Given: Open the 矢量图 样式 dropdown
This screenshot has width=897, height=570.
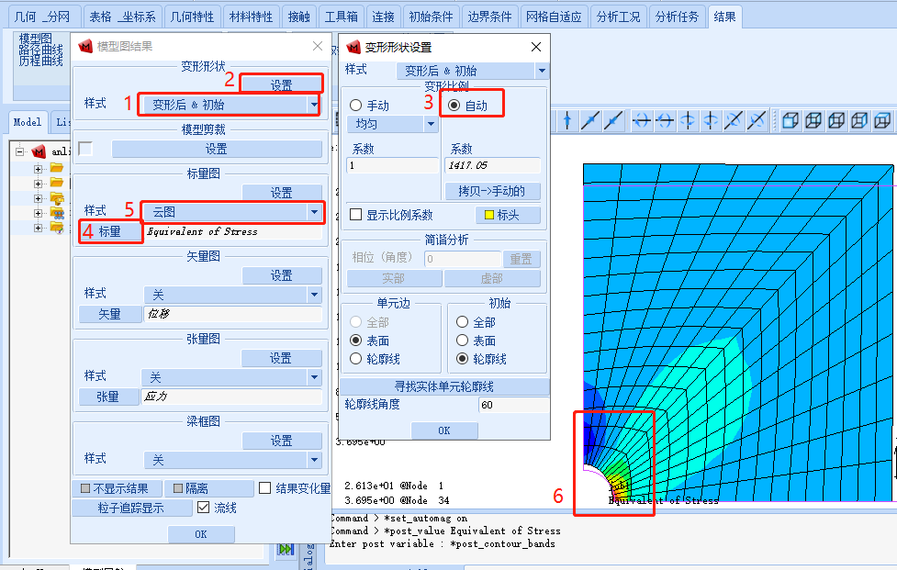Looking at the screenshot, I should tap(315, 295).
